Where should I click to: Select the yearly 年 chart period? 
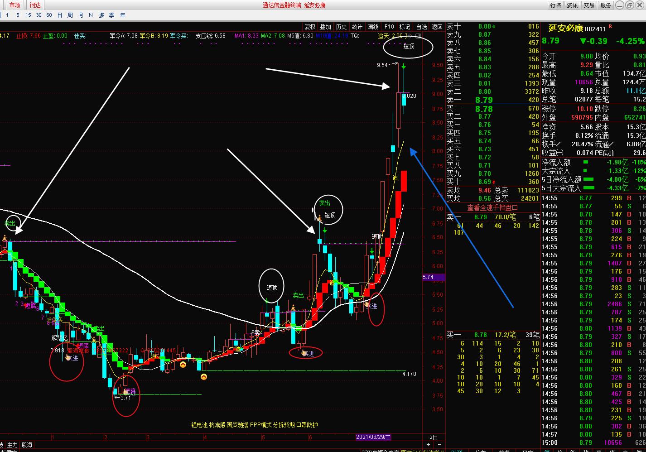click(122, 15)
